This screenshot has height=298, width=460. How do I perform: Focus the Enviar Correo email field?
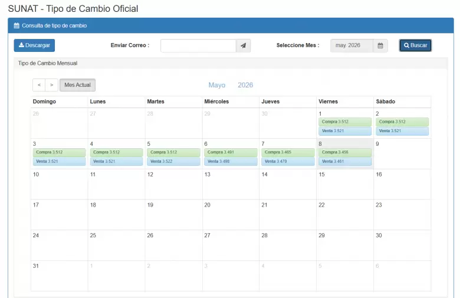198,45
